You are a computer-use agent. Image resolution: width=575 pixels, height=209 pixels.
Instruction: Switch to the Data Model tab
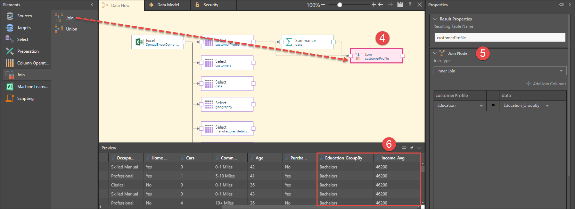click(167, 5)
